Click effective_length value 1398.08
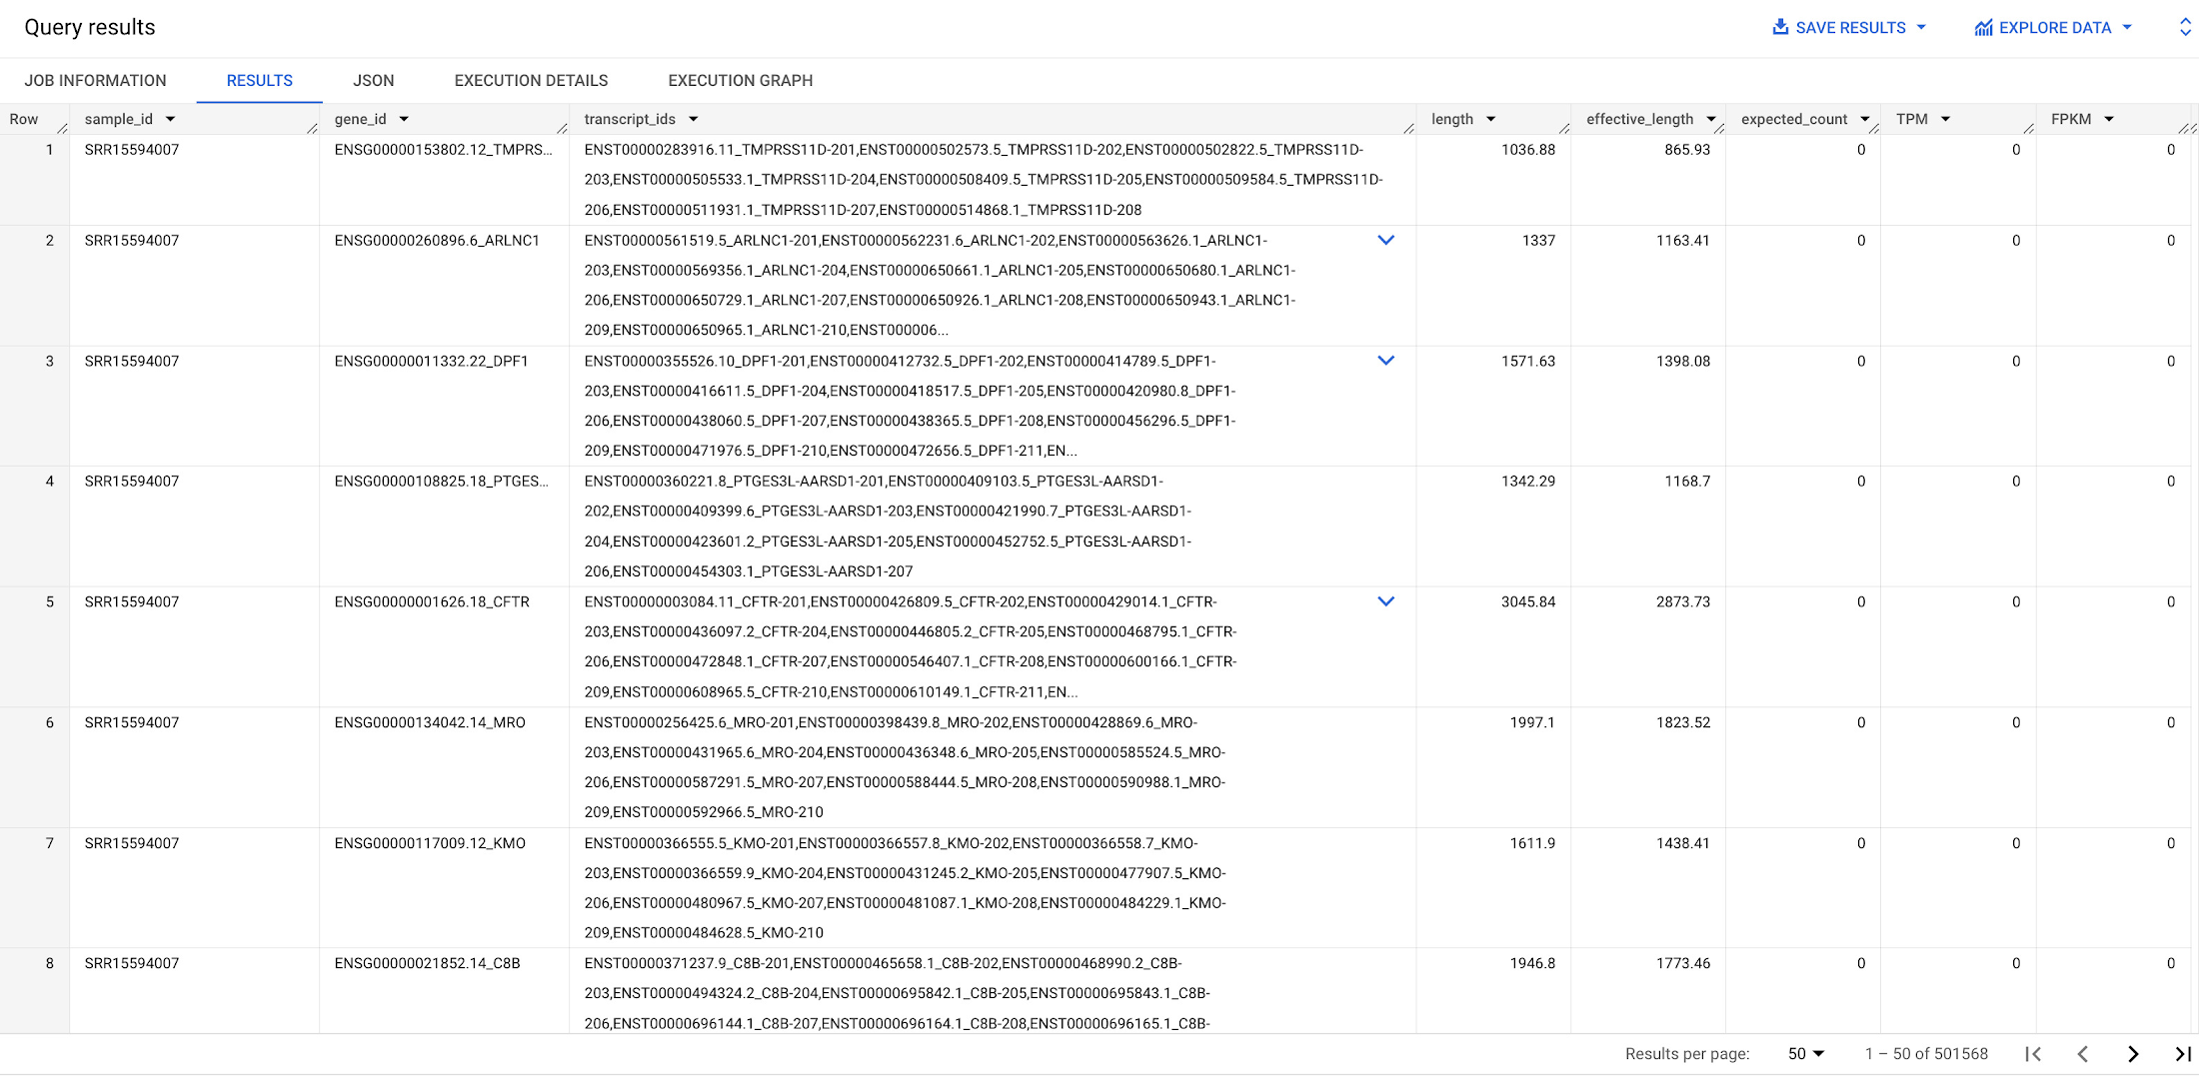This screenshot has height=1078, width=2199. 1683,362
